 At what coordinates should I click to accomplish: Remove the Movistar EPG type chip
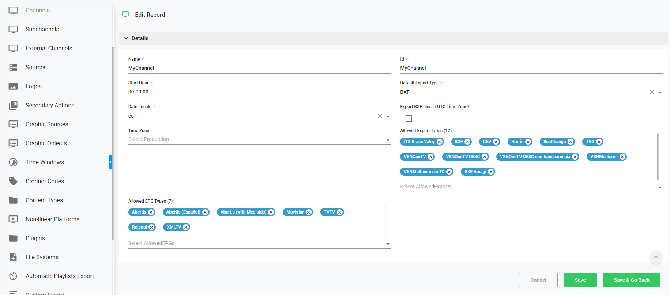pos(308,212)
